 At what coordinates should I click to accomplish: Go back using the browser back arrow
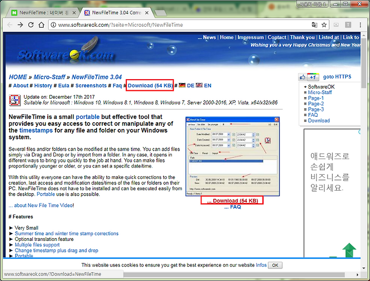click(10, 25)
